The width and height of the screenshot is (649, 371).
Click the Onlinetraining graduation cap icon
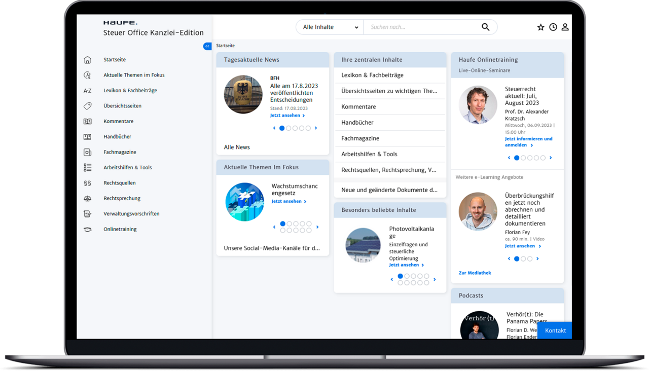(87, 230)
